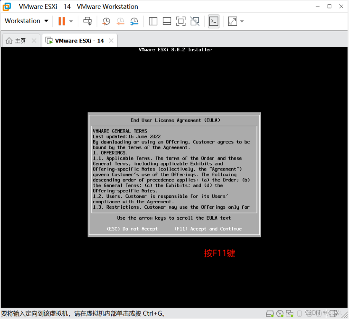Click '(F11) Accept and Continue' text
The height and width of the screenshot is (319, 349).
click(x=208, y=229)
